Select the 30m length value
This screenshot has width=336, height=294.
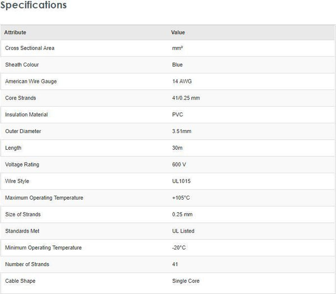tap(178, 148)
